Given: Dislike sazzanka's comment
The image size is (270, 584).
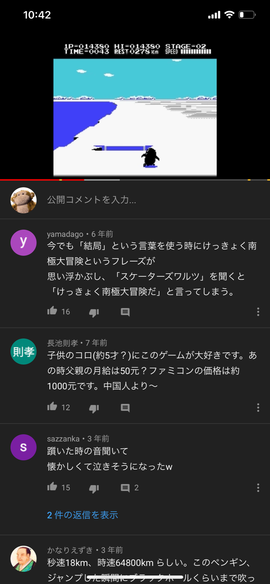Looking at the screenshot, I should pos(94,488).
